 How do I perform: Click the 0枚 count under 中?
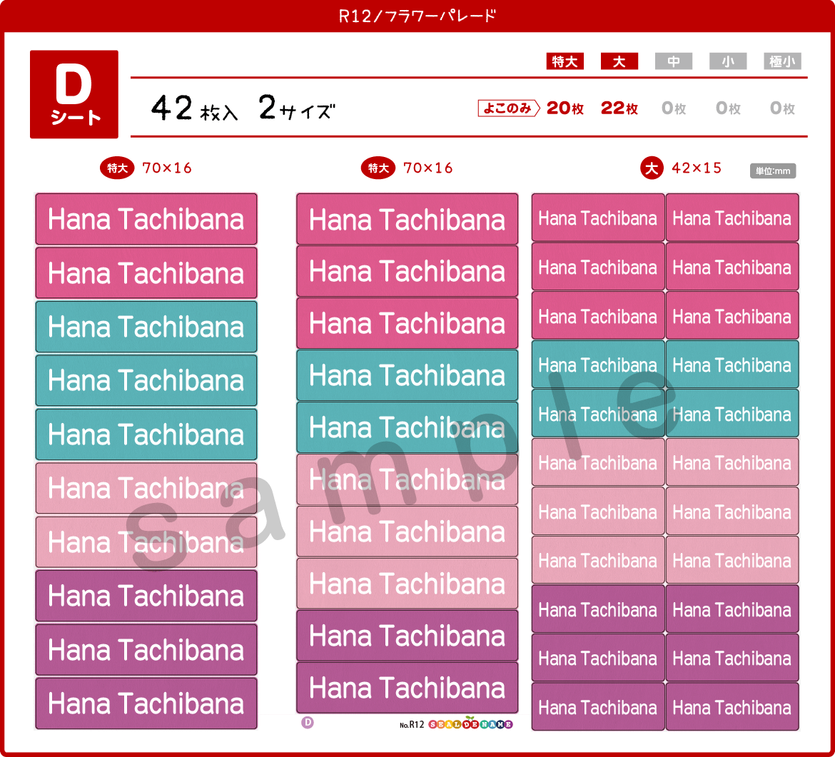(674, 108)
